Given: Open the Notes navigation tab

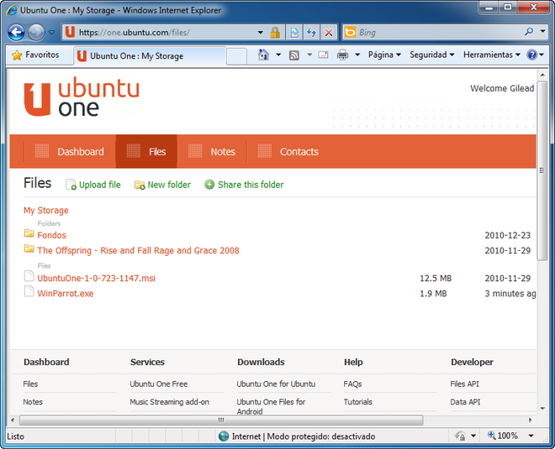Looking at the screenshot, I should pyautogui.click(x=212, y=152).
